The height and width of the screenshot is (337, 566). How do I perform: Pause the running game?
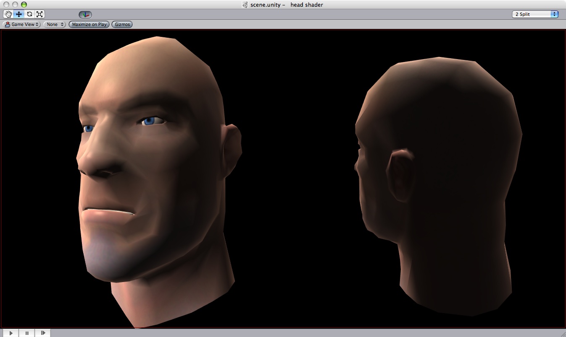pyautogui.click(x=26, y=332)
